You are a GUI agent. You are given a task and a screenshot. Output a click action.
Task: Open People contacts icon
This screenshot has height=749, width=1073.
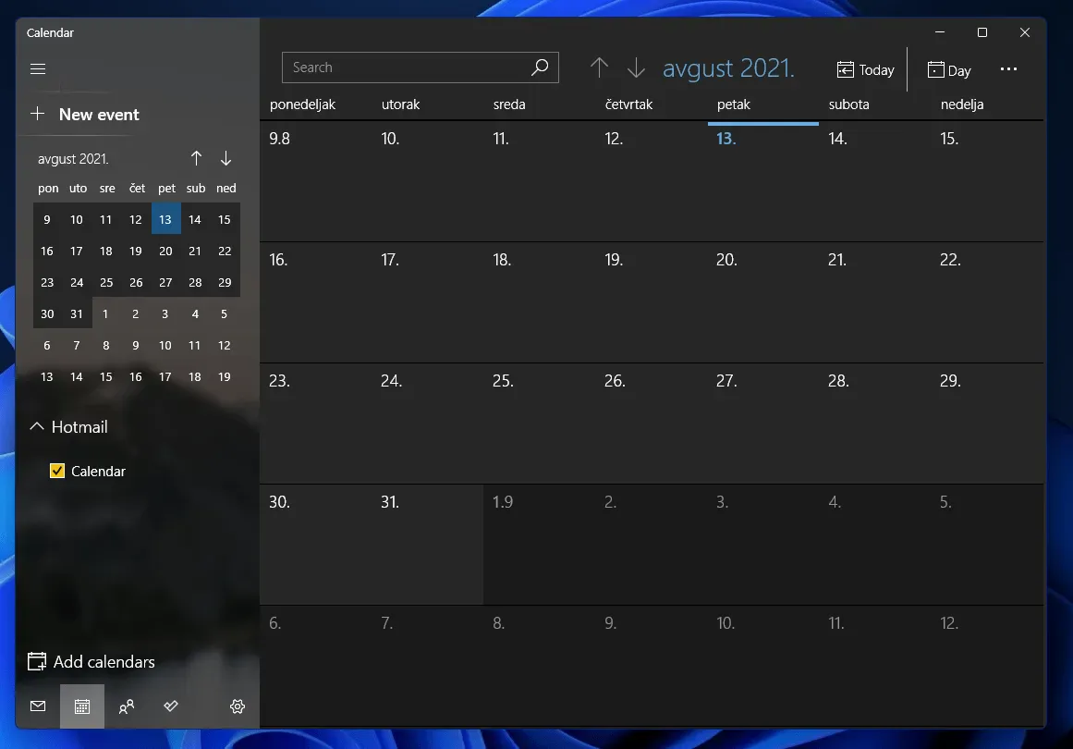coord(127,706)
